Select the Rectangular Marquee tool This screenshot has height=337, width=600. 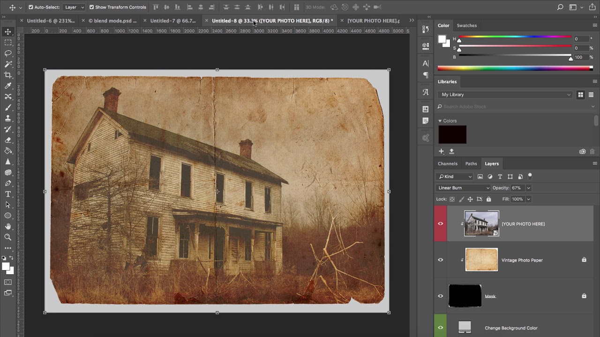tap(8, 43)
